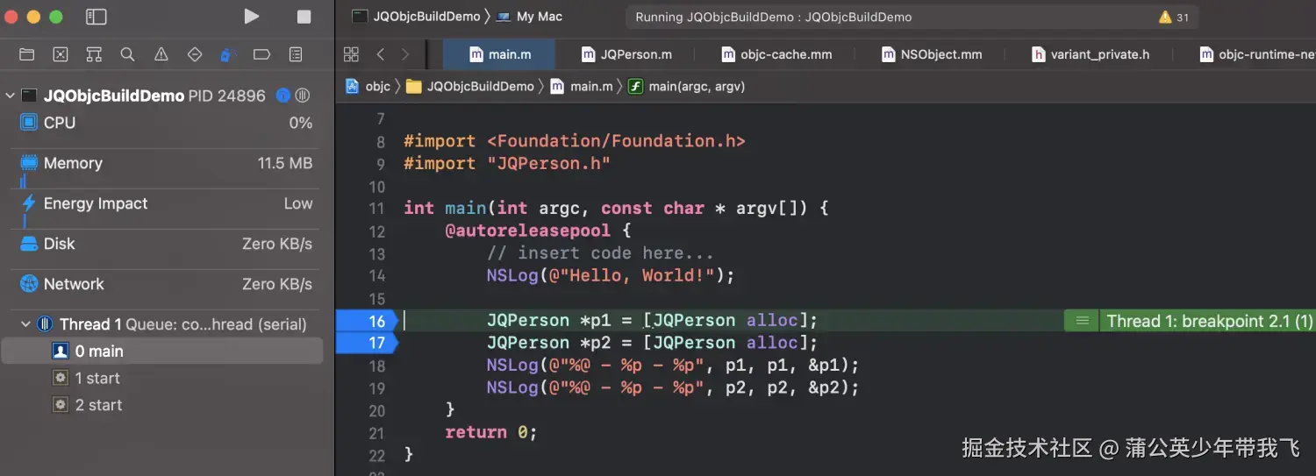Select stack frame 2 start
The image size is (1316, 476).
[x=161, y=405]
